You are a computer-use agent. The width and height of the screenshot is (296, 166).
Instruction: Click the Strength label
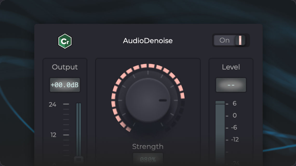(x=148, y=147)
